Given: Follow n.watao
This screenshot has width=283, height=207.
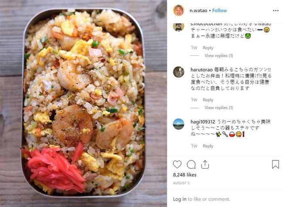Looking at the screenshot, I should (x=219, y=10).
